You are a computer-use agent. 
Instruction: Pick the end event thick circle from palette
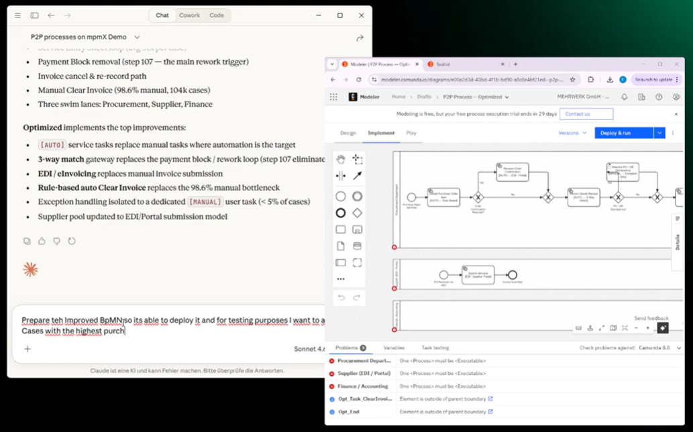(x=340, y=213)
